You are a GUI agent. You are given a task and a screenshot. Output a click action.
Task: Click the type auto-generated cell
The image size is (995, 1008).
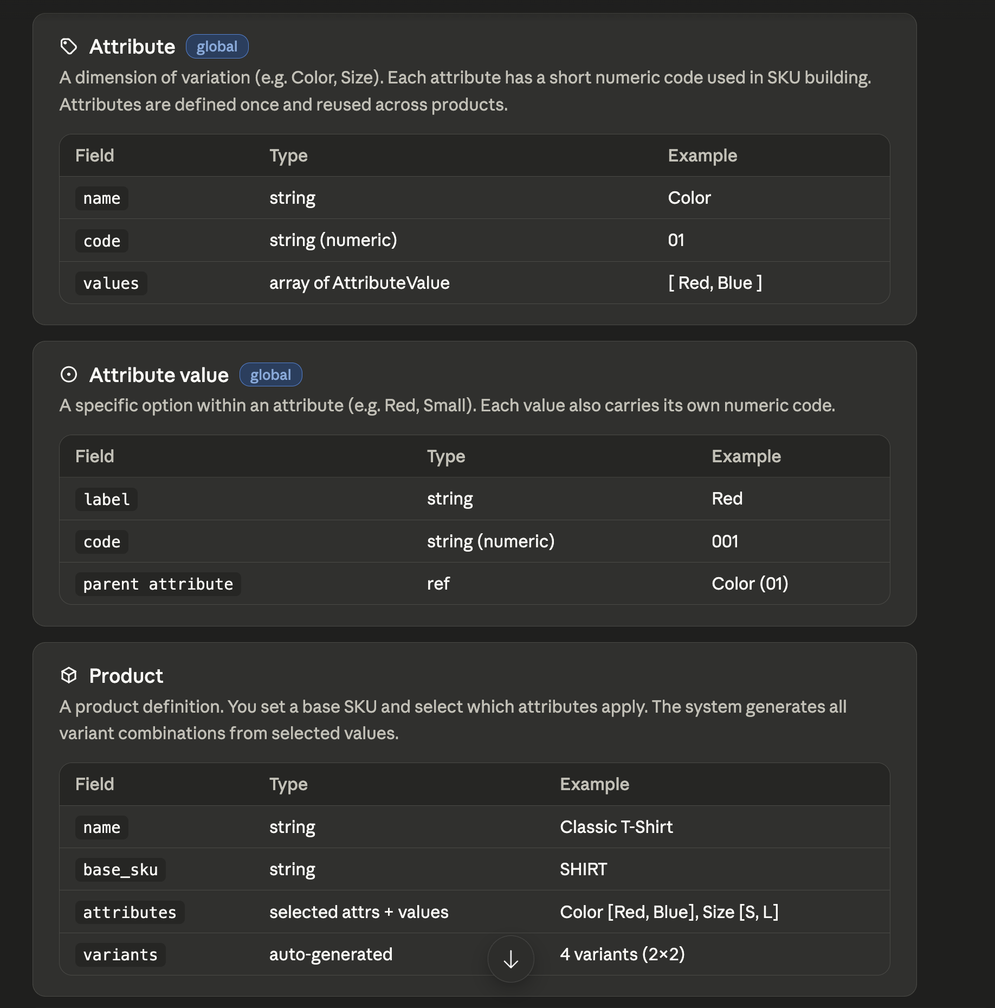[331, 954]
